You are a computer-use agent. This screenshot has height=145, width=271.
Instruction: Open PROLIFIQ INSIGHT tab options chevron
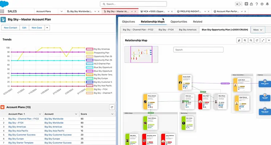point(205,11)
